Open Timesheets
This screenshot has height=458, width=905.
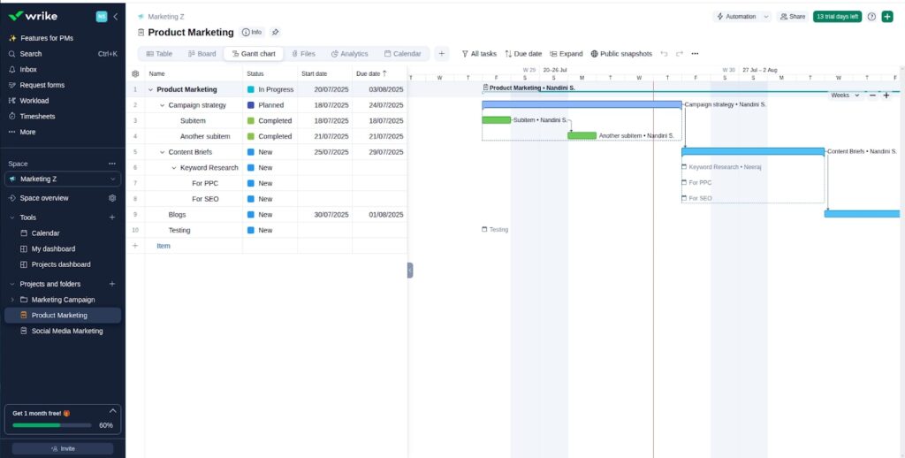click(37, 116)
